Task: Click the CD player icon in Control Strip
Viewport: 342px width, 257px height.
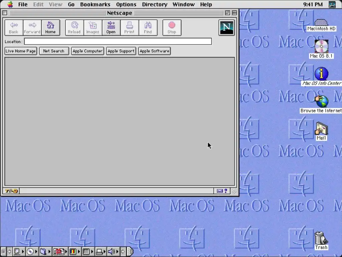Action: [x=30, y=252]
